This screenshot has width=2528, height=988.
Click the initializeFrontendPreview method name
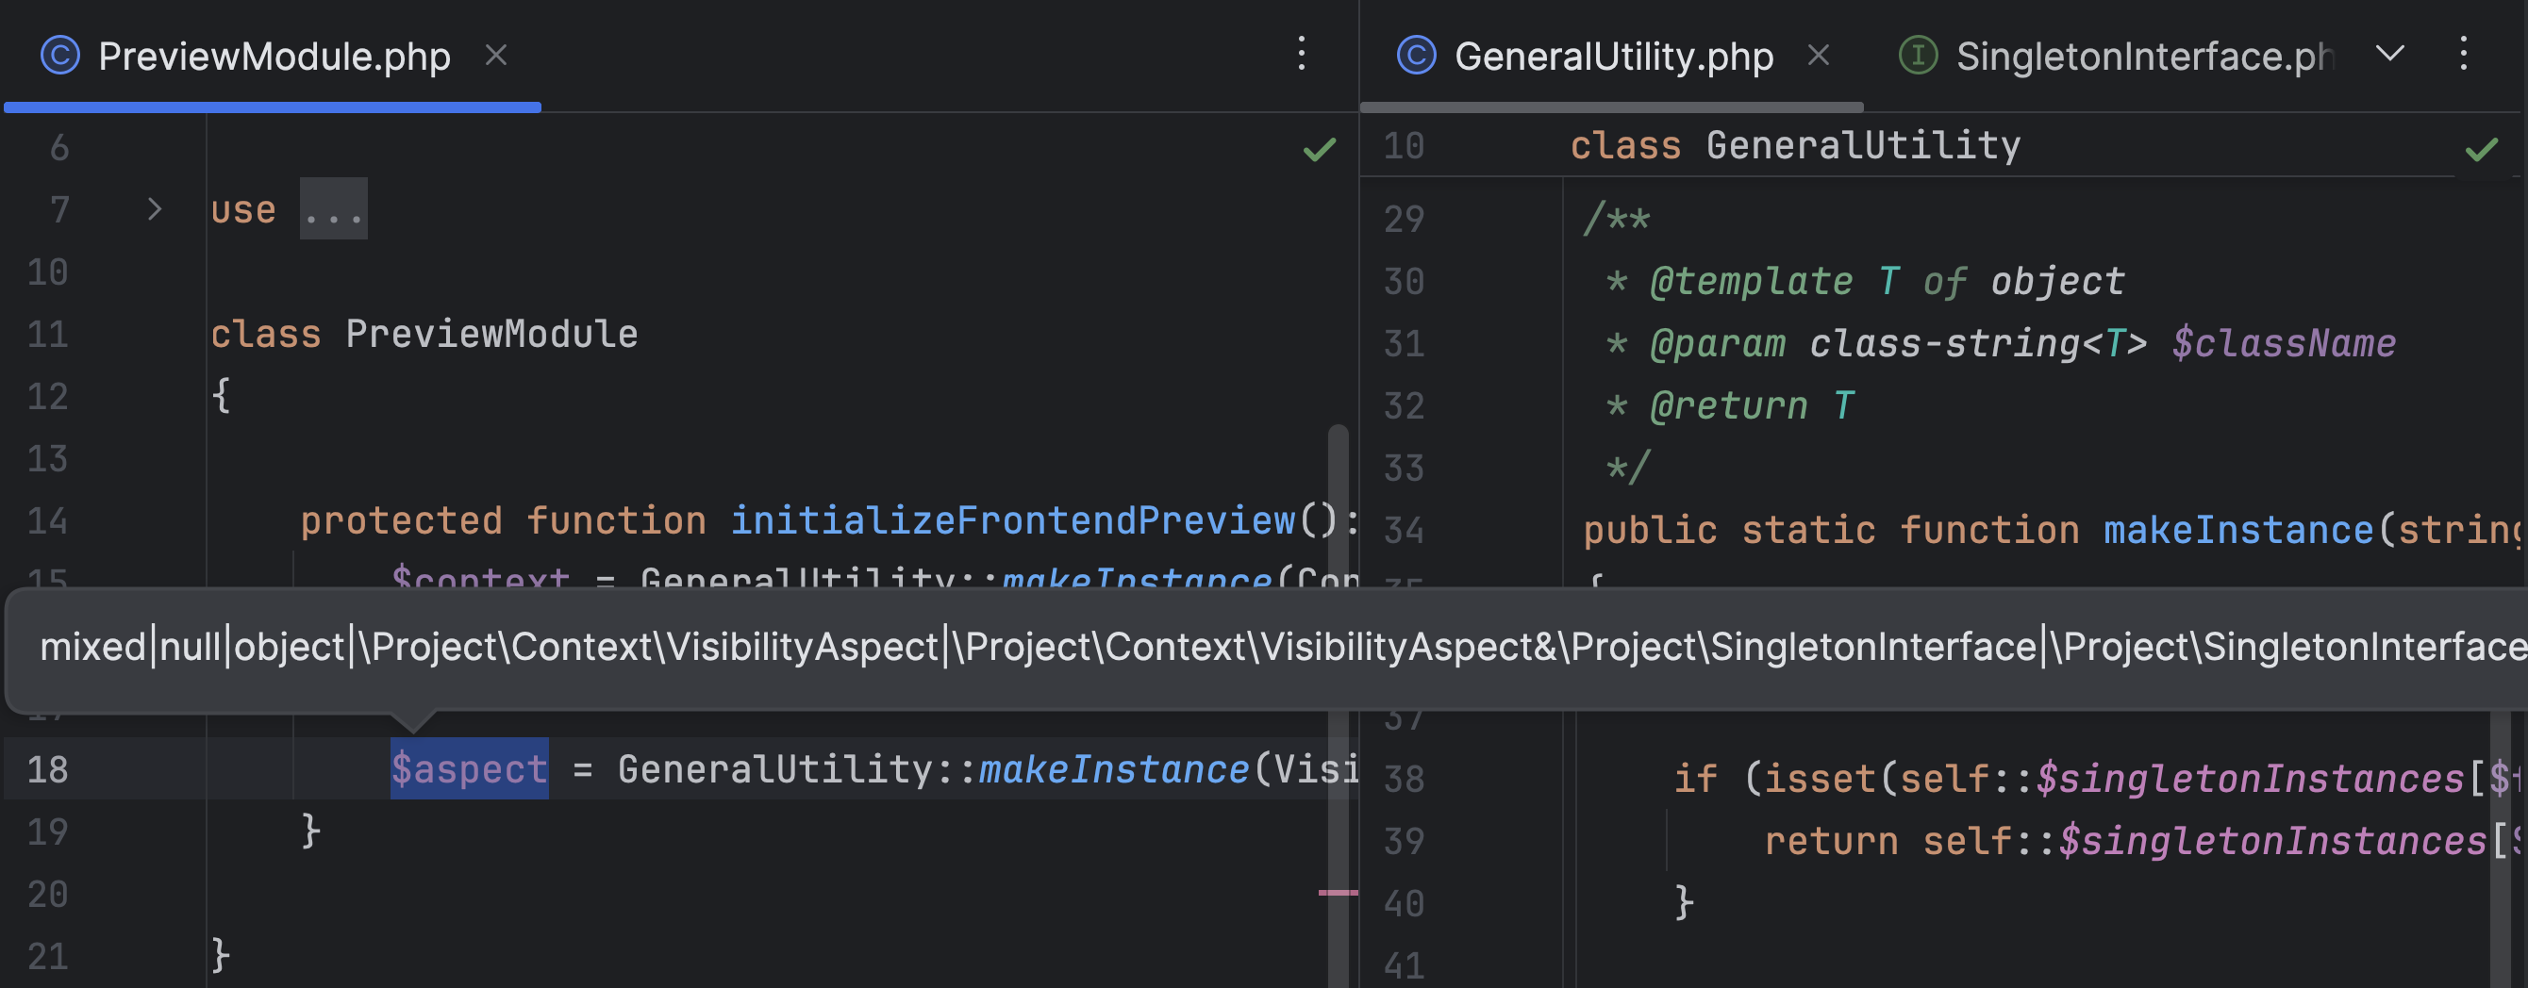[x=1013, y=520]
